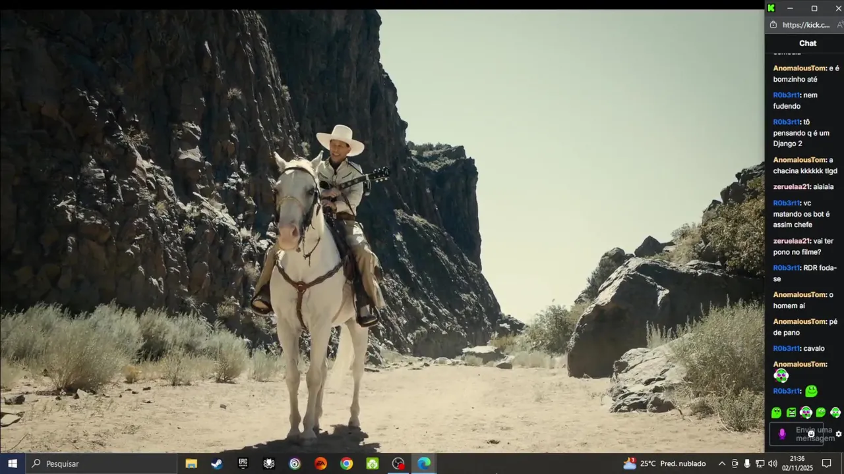Click username R0b3rt1 on 'RDR foda-se' message
Screen dimensions: 844x474
click(786, 268)
